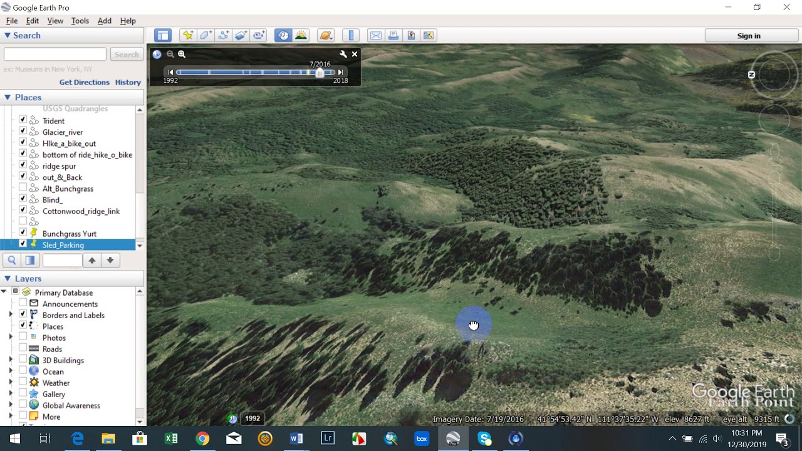Screen dimensions: 802x451
Task: Select the Sled_Parking placemark row
Action: coord(69,245)
